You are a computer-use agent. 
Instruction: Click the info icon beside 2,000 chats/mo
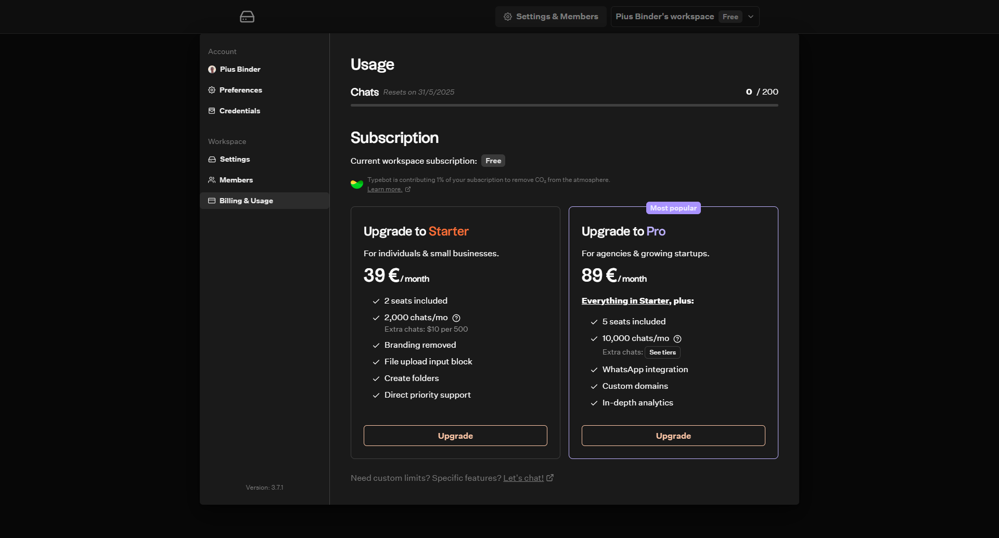click(x=456, y=318)
